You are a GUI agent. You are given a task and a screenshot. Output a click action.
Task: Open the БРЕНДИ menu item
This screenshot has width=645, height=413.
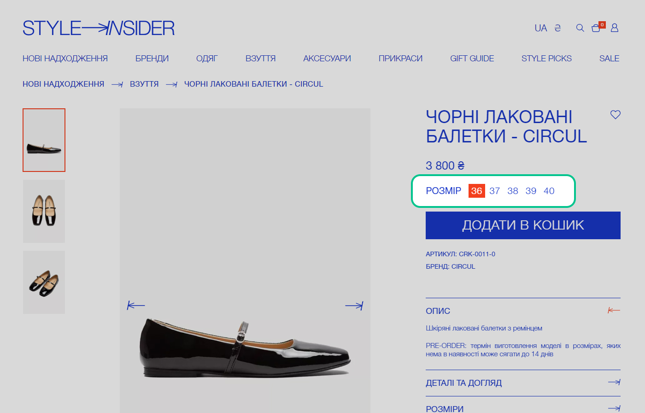152,59
